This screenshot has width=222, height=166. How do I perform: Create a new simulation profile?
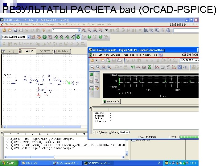(x=33, y=37)
